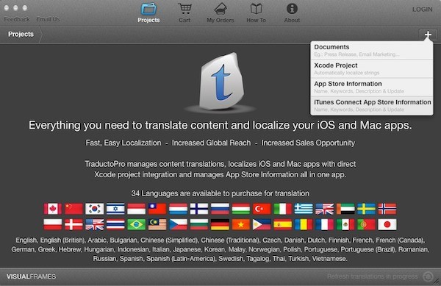The height and width of the screenshot is (286, 441).
Task: Show the About info icon
Action: coord(292,9)
